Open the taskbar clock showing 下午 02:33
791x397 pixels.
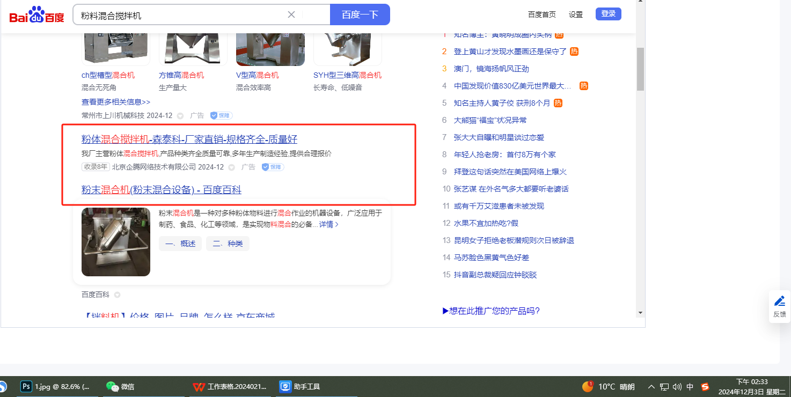coord(752,386)
